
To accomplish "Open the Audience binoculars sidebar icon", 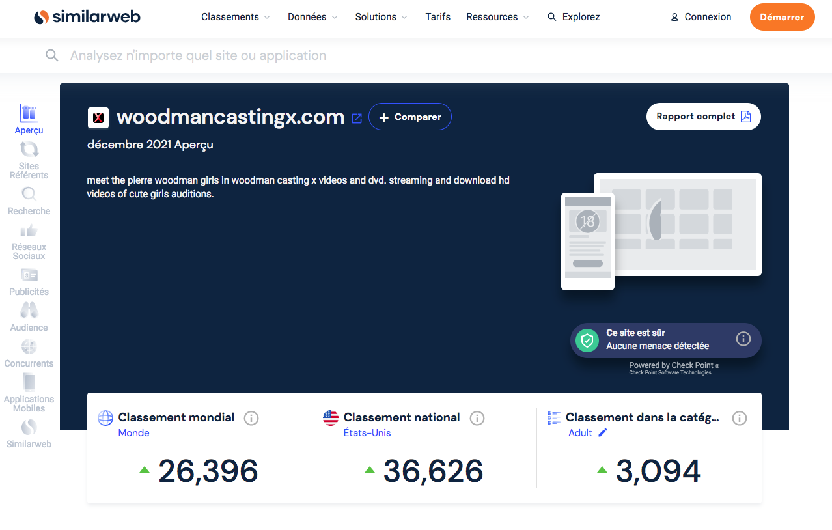I will pos(29,311).
